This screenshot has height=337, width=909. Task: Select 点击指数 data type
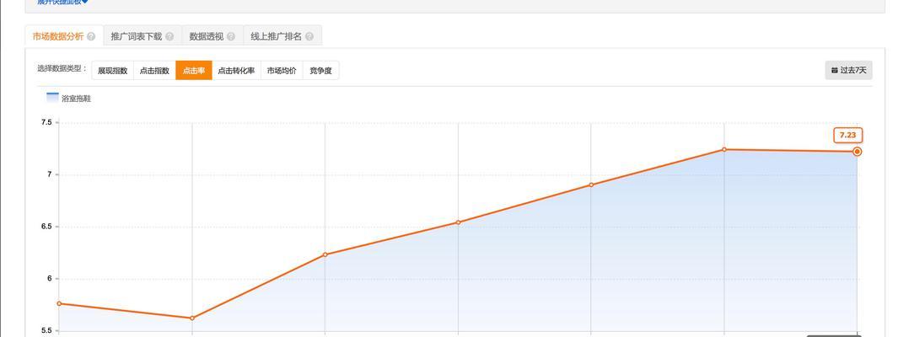tap(155, 71)
